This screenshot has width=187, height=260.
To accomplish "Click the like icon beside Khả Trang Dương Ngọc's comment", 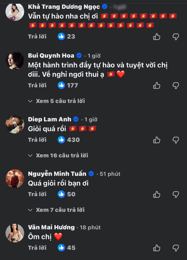I will coord(156,36).
